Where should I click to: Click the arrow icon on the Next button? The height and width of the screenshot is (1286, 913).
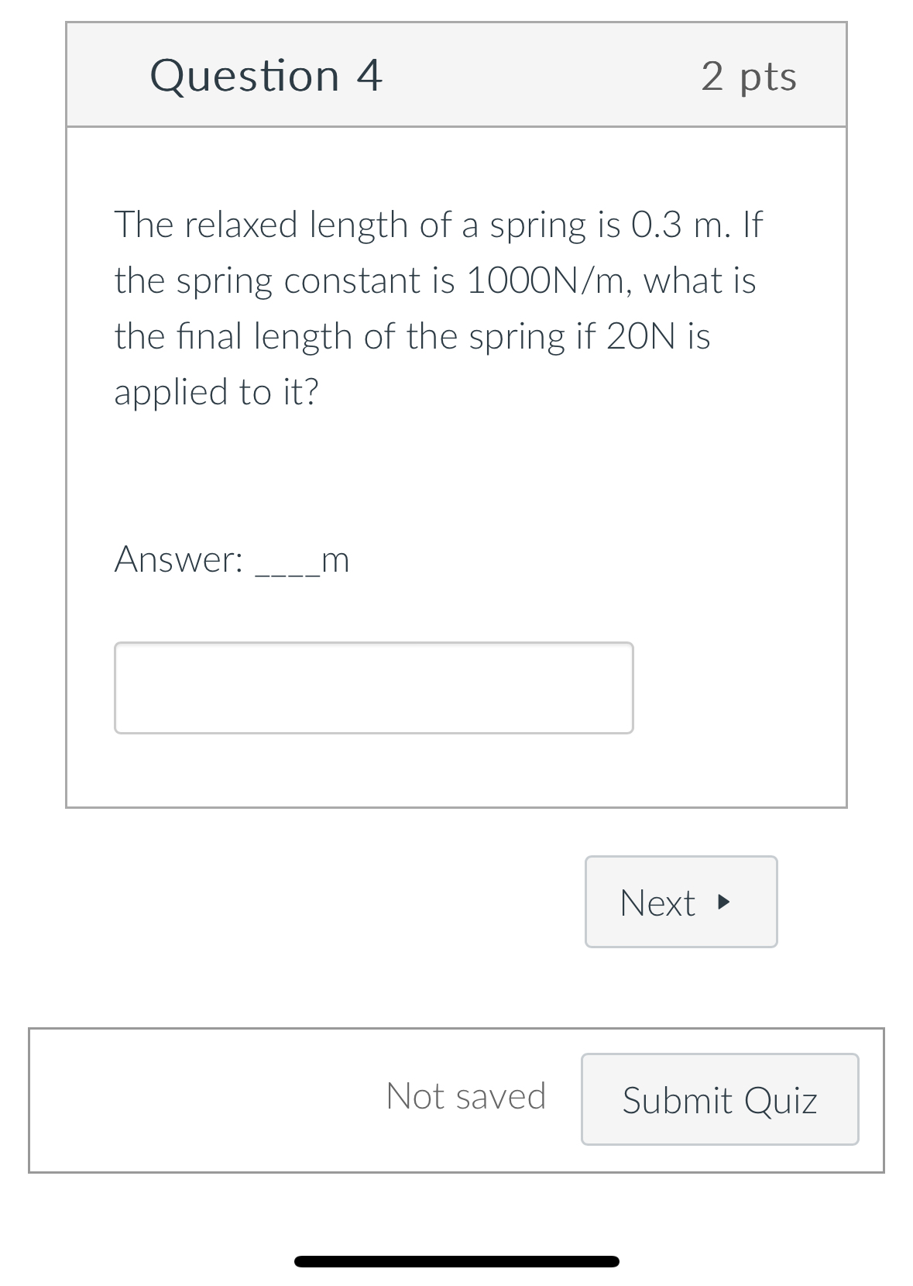pyautogui.click(x=723, y=902)
